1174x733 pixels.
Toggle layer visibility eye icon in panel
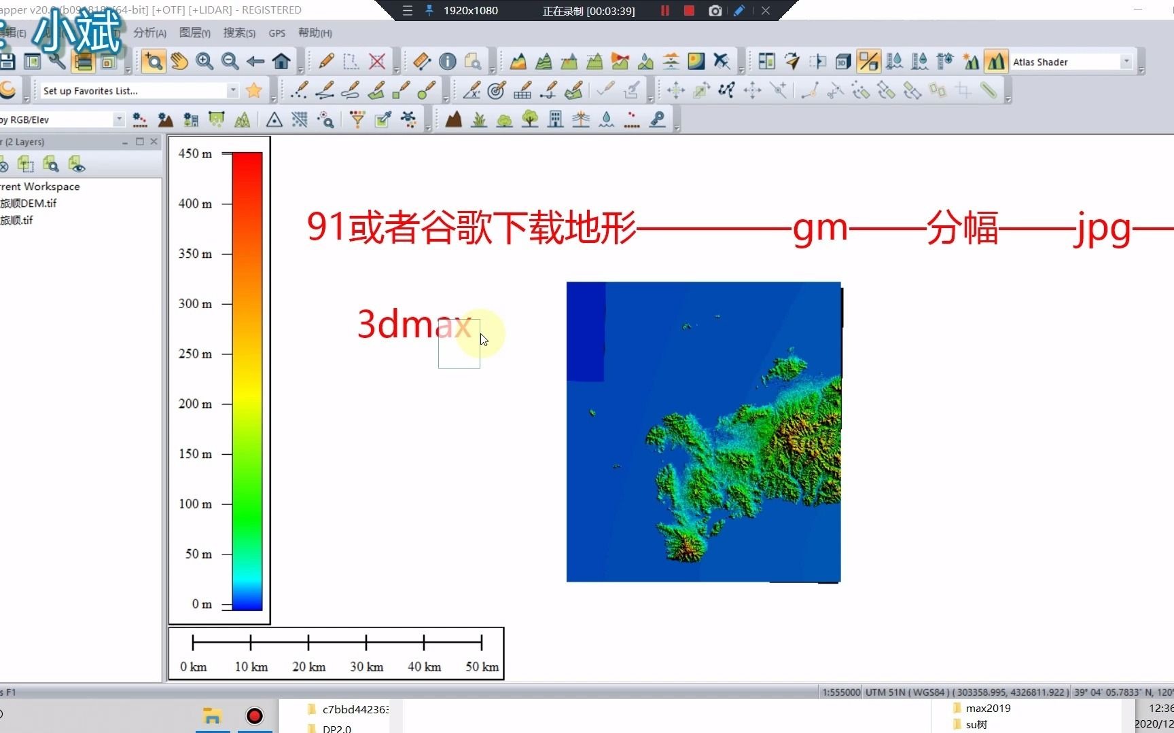pyautogui.click(x=77, y=164)
